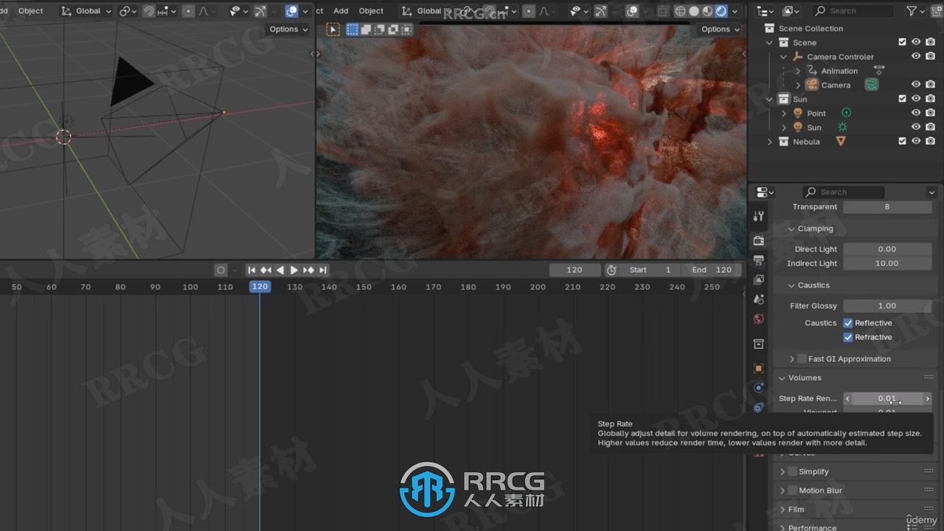Click the Camera data icon in outliner

coord(872,85)
